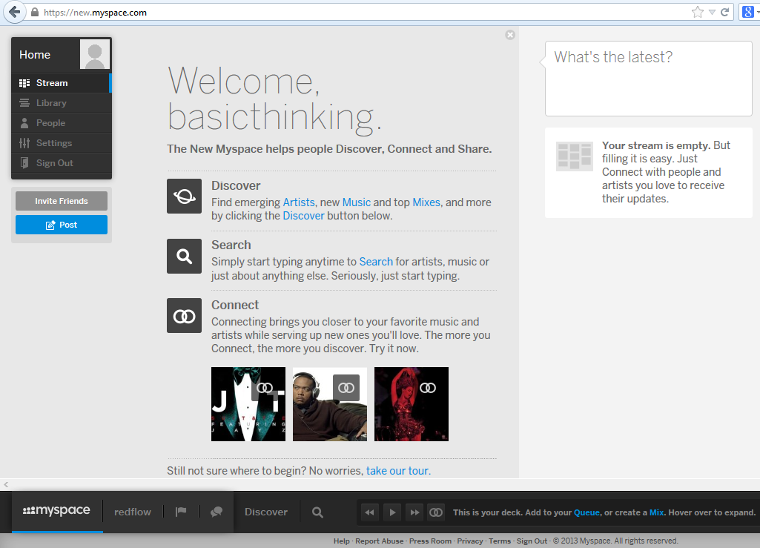The height and width of the screenshot is (548, 760).
Task: Dismiss the welcome panel with close icon
Action: click(x=510, y=35)
